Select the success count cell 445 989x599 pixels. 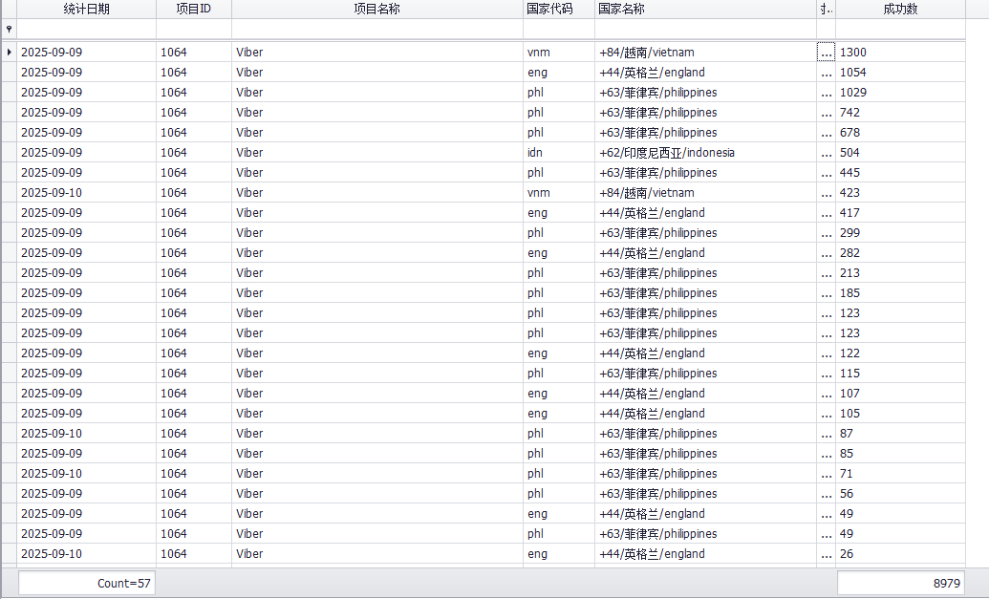(900, 173)
